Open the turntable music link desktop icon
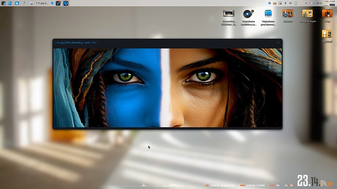337x189 pixels. tap(249, 14)
